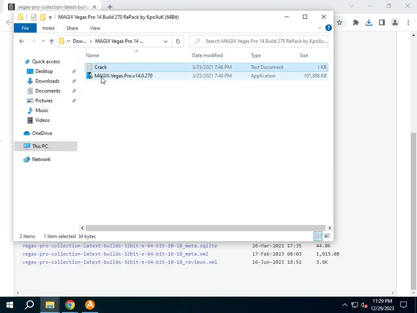Unpin Desktop using its pin icon
The height and width of the screenshot is (313, 417).
pyautogui.click(x=74, y=71)
